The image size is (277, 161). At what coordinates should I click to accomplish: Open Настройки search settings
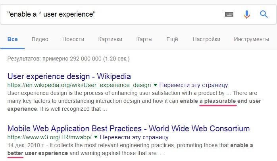206,39
